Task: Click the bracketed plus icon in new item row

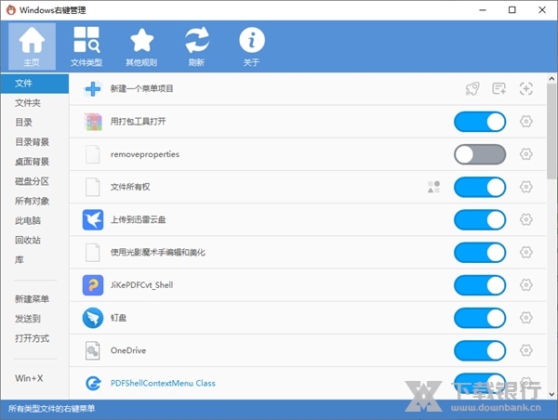Action: click(x=526, y=88)
